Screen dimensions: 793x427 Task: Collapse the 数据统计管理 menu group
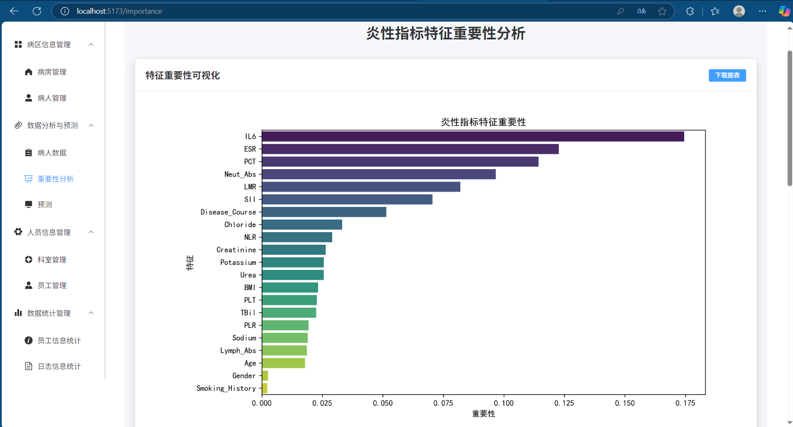[x=91, y=313]
